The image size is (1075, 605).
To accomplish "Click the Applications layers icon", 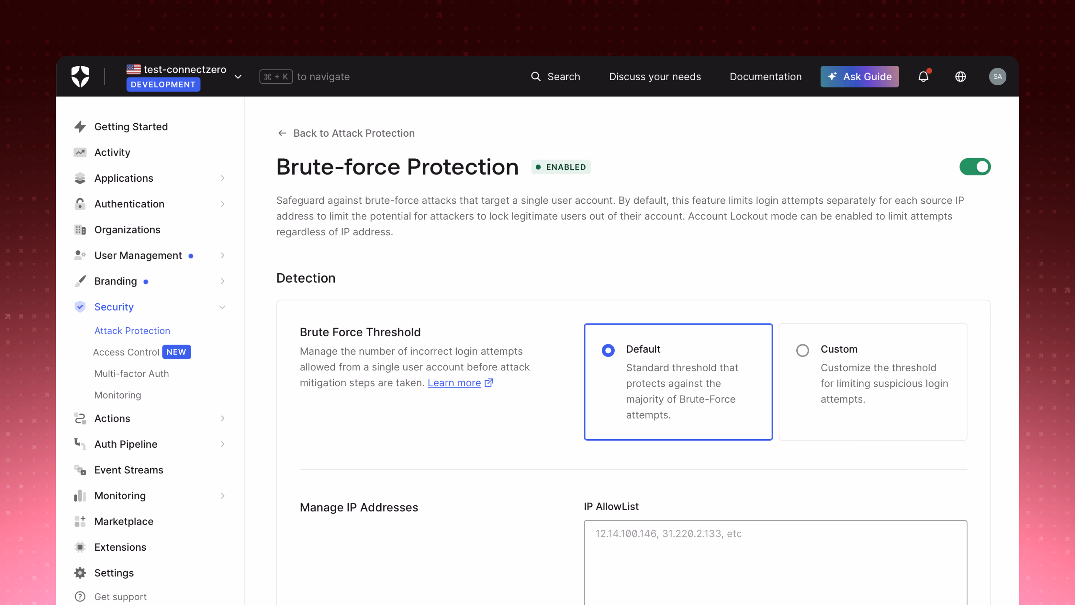I will [x=80, y=178].
